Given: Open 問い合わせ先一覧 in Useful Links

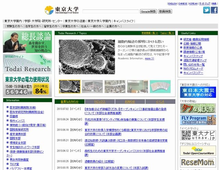Looking at the screenshot, I should (194, 64).
